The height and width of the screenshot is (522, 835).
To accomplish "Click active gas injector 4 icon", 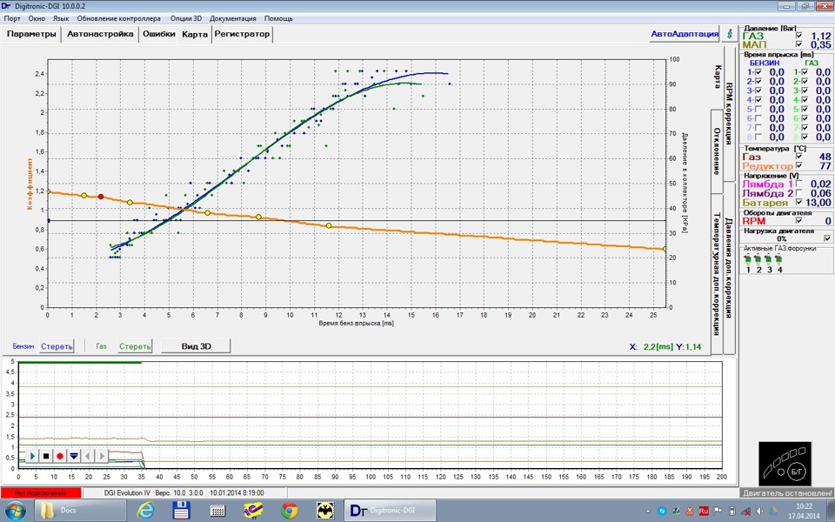I will (x=779, y=259).
